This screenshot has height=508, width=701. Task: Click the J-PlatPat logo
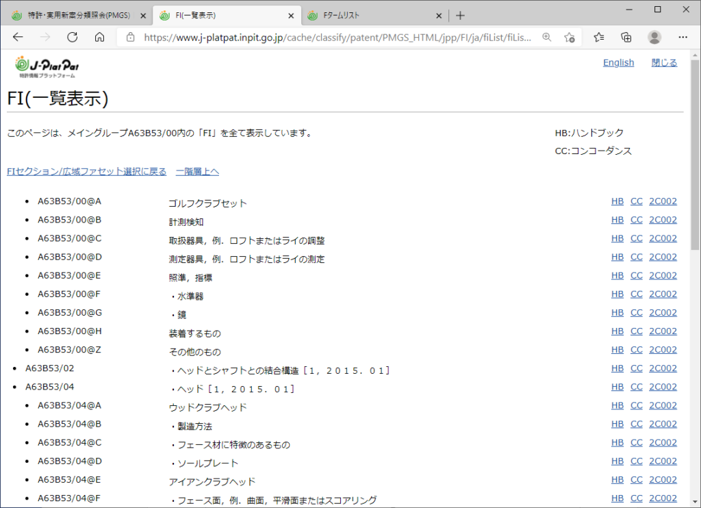[47, 66]
